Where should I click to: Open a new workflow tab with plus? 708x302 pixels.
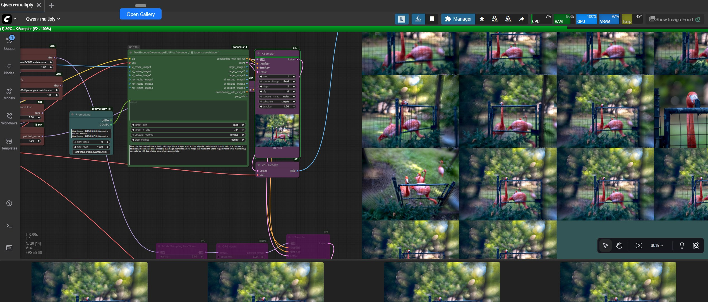click(x=52, y=6)
